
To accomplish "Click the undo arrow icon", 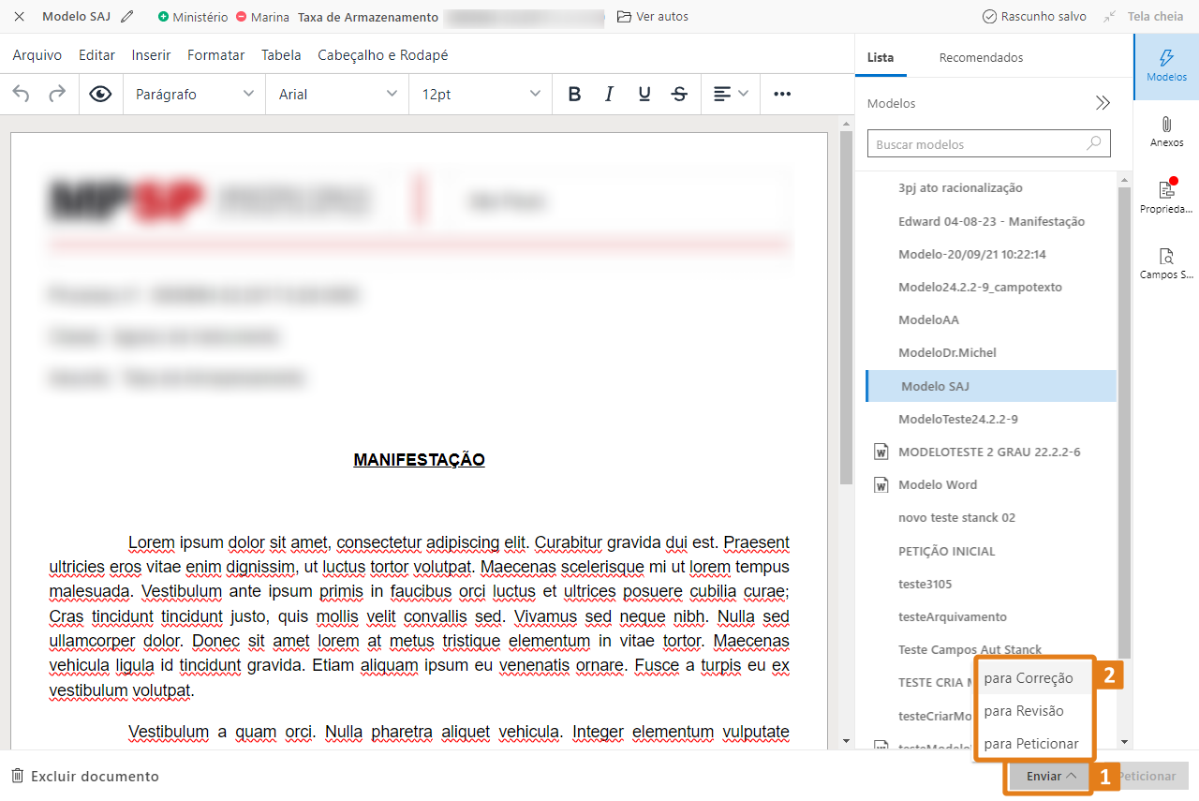I will tap(21, 94).
